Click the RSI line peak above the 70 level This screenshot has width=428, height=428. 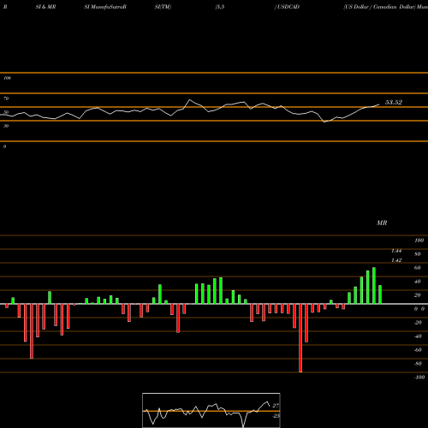pyautogui.click(x=190, y=100)
